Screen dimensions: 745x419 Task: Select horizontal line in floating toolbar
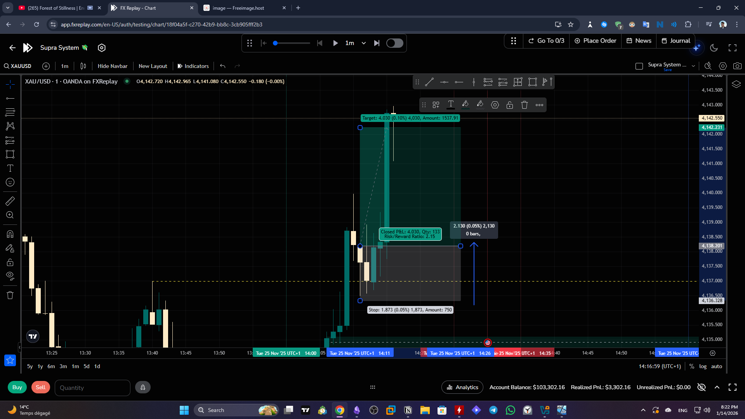tap(445, 82)
